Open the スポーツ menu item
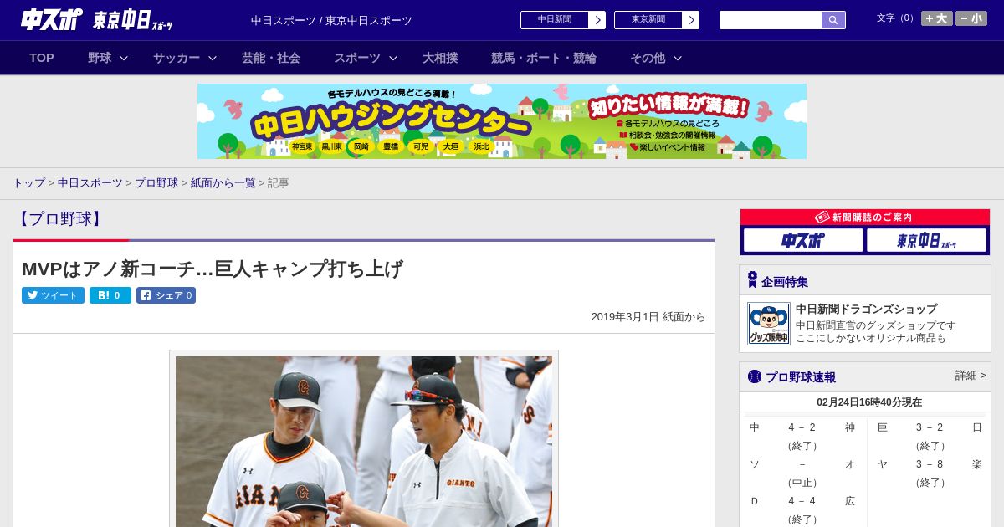This screenshot has width=1004, height=527. point(357,58)
